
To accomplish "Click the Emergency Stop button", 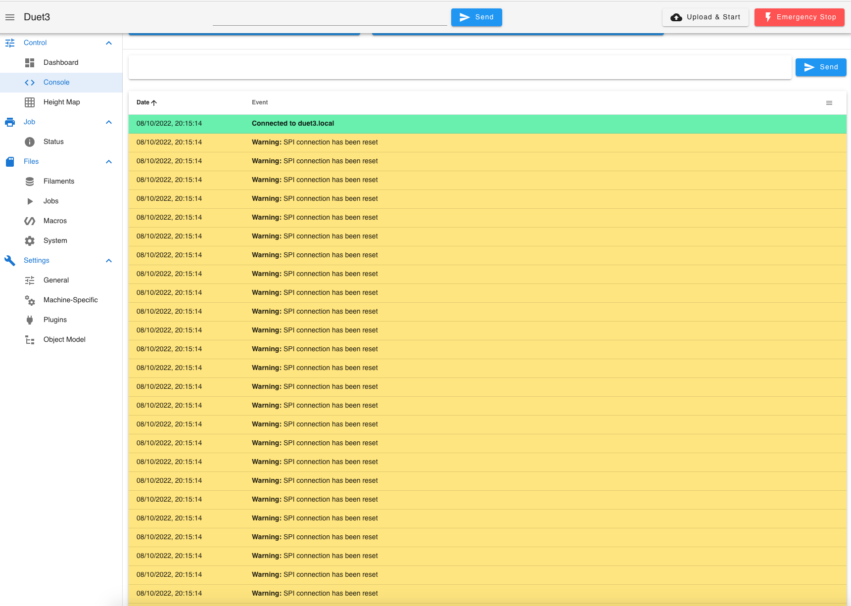I will click(x=800, y=17).
